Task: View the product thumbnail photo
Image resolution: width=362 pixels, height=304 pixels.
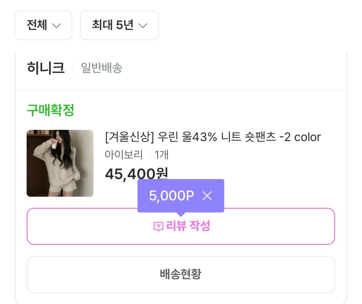Action: coord(60,163)
